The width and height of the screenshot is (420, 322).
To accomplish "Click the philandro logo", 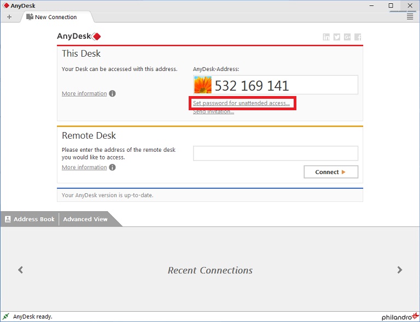I will click(400, 317).
